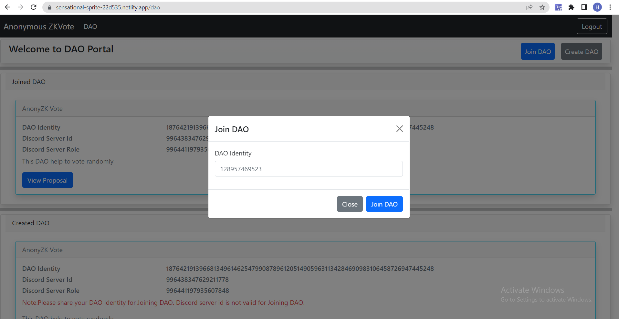
Task: Click the Logout button
Action: pos(592,26)
